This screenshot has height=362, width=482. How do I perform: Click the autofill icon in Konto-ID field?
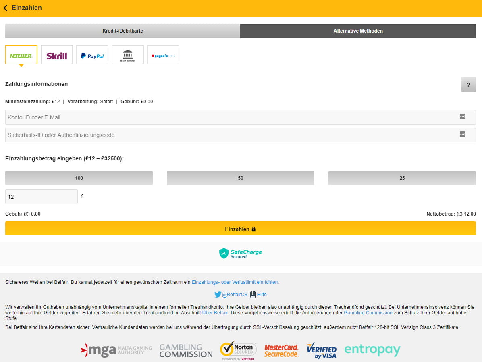tap(463, 117)
